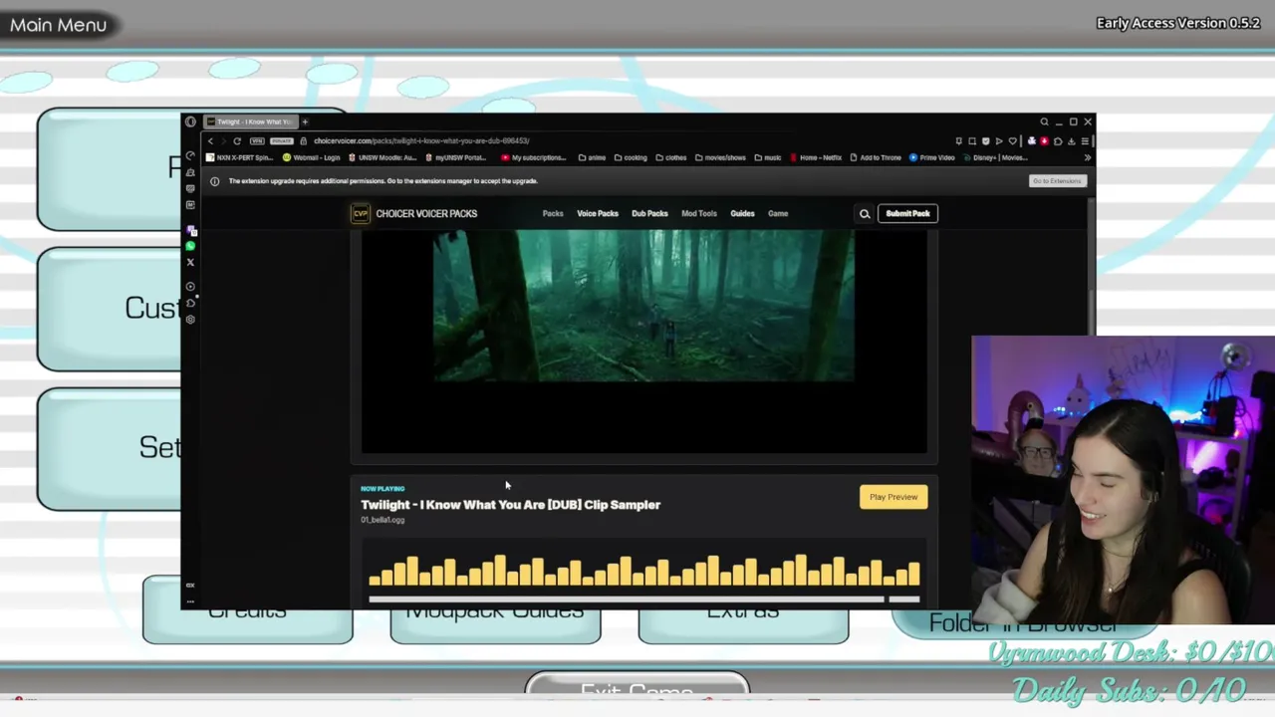Open the player sidebar icon
Image resolution: width=1275 pixels, height=717 pixels.
pos(190,287)
